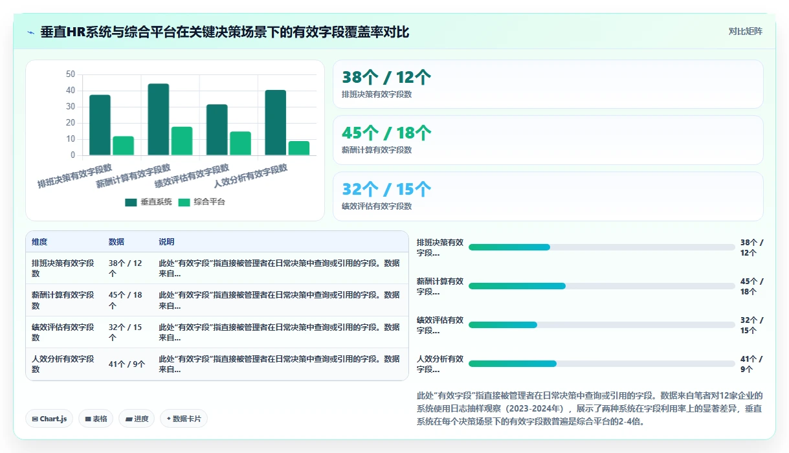Click the 绩效评估有效字段 progress label
The width and height of the screenshot is (789, 453).
click(x=440, y=325)
